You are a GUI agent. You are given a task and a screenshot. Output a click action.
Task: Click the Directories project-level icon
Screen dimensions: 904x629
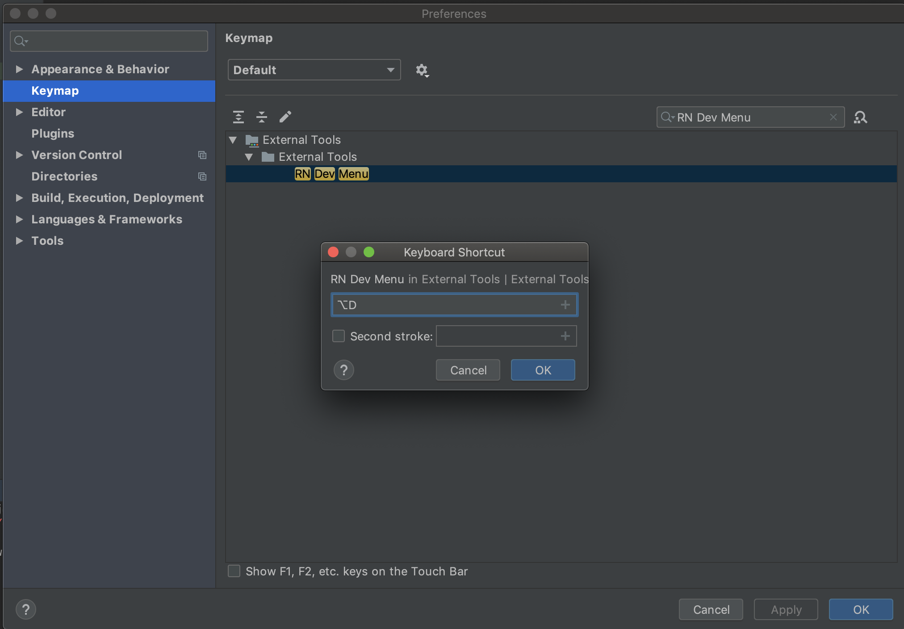click(202, 176)
